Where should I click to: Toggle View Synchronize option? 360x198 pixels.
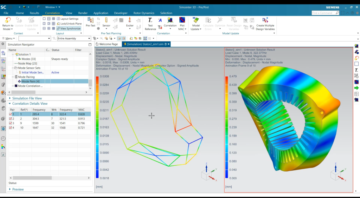(69, 28)
